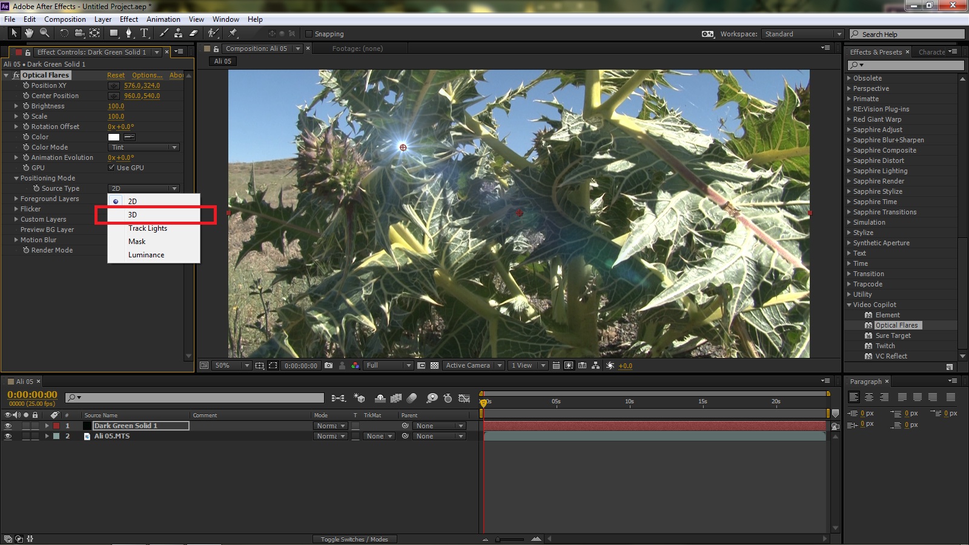The width and height of the screenshot is (969, 545).
Task: Enable motion blur switch in timeline header
Action: [412, 398]
